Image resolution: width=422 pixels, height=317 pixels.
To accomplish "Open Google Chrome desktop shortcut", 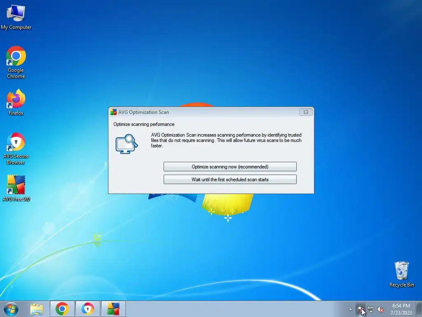I will pyautogui.click(x=16, y=62).
